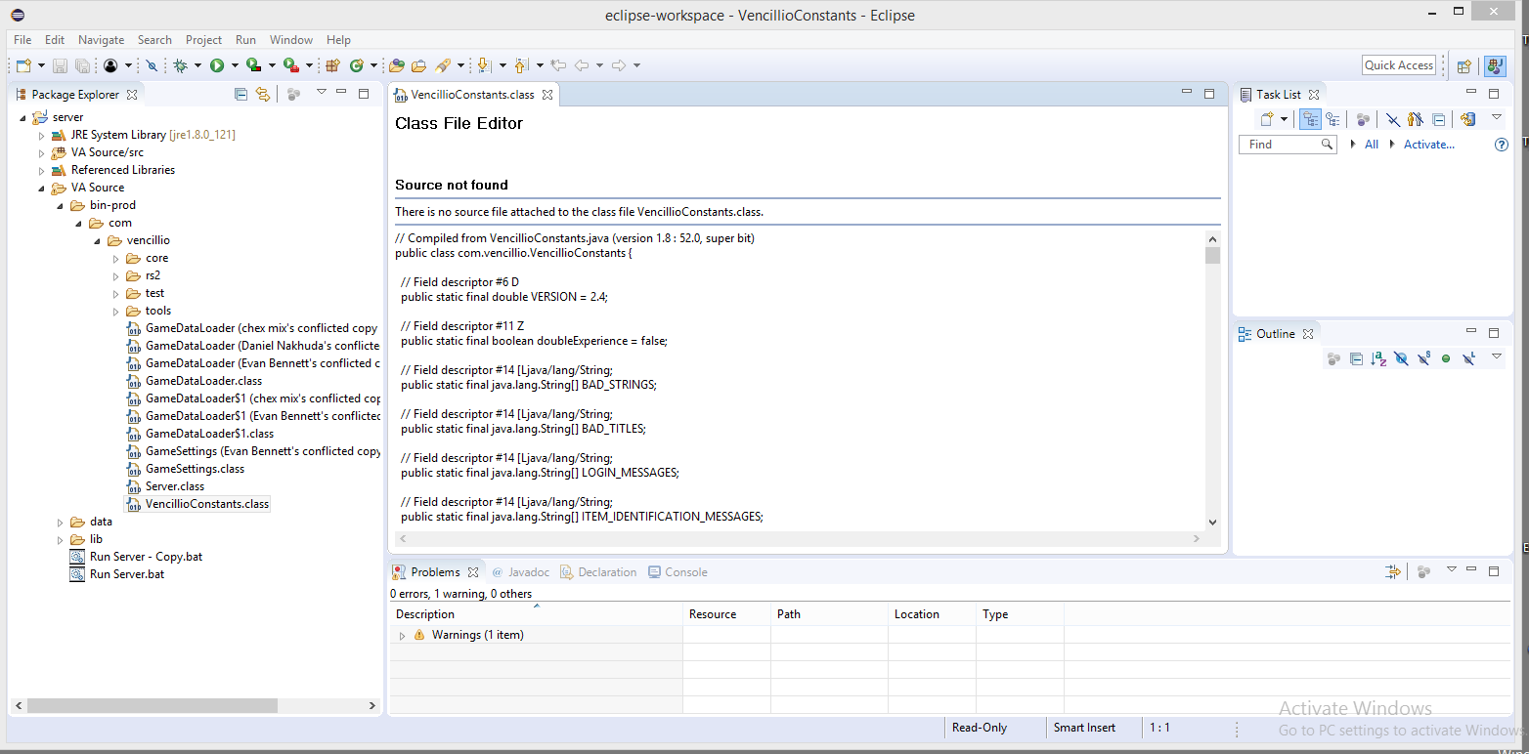Collapse all tasks in the Task List
This screenshot has width=1529, height=754.
(x=1439, y=119)
